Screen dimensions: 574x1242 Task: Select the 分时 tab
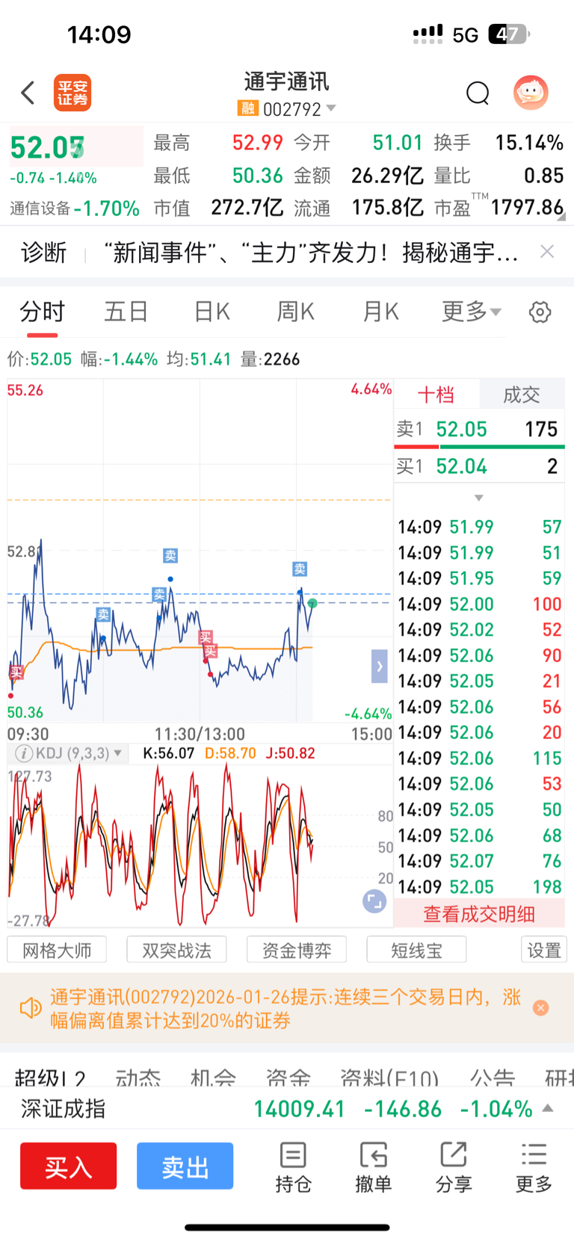tap(42, 312)
